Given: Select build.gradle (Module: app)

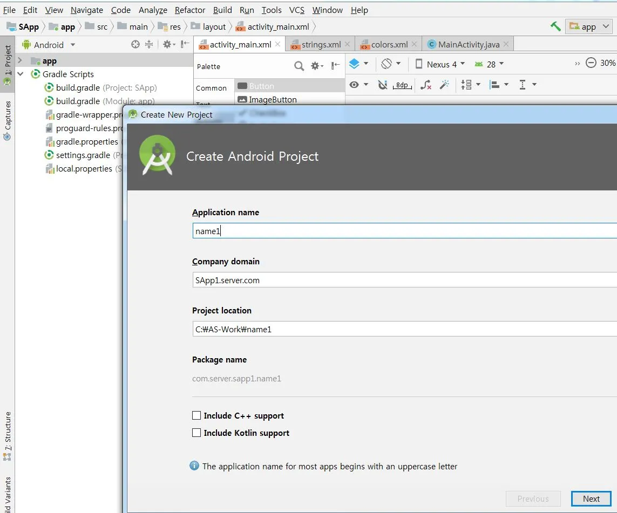Looking at the screenshot, I should [x=99, y=101].
